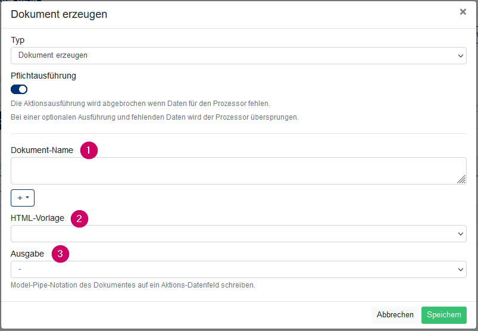Click the HTML-Vorlage field label
The width and height of the screenshot is (478, 331).
coord(38,218)
